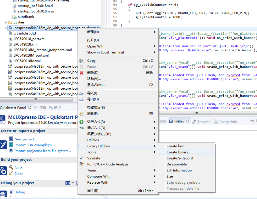This screenshot has height=199, width=257.
Task: Choose 打开(O) open entry
Action: [121, 40]
